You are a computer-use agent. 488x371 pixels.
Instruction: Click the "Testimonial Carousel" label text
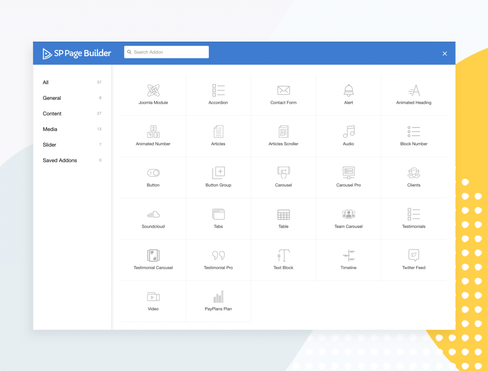tap(153, 268)
